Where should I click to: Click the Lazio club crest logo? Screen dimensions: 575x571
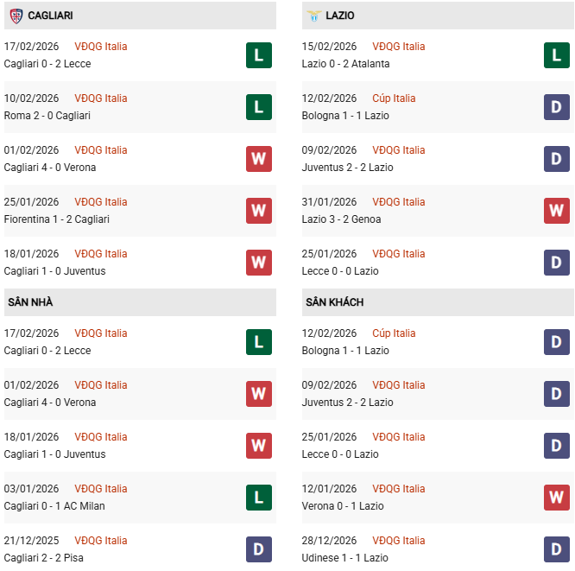coord(313,16)
